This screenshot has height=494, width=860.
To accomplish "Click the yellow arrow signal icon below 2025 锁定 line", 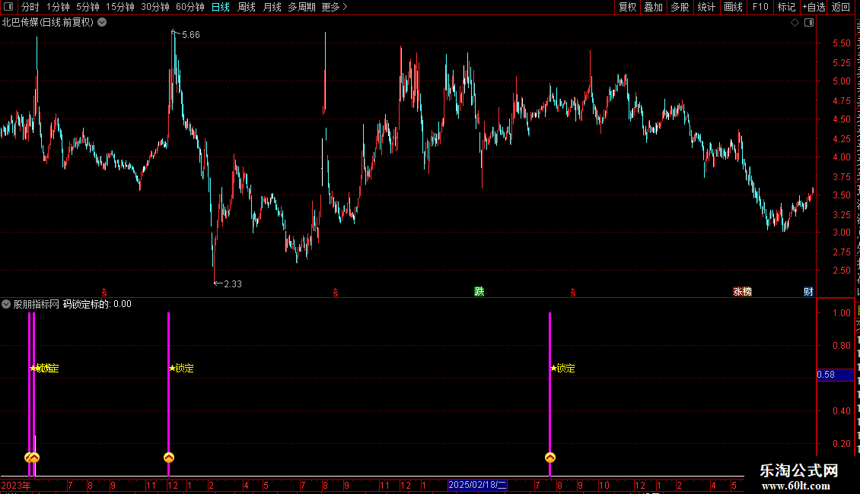I will point(550,458).
